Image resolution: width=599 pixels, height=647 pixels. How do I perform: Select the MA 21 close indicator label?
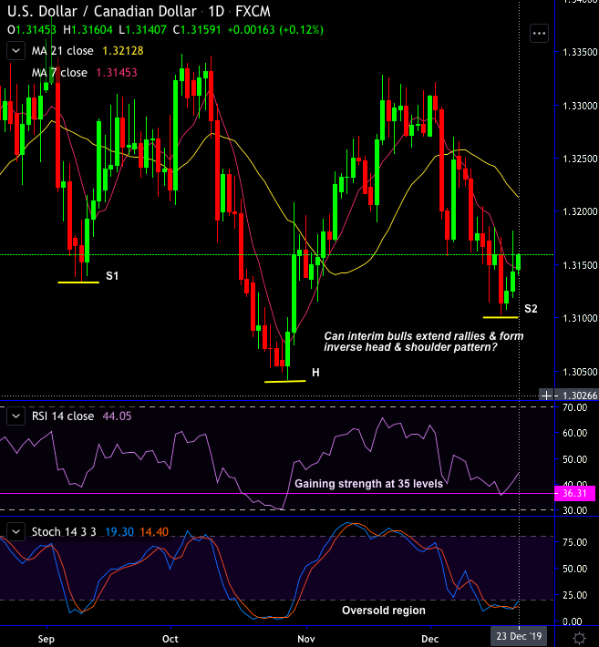coord(62,51)
